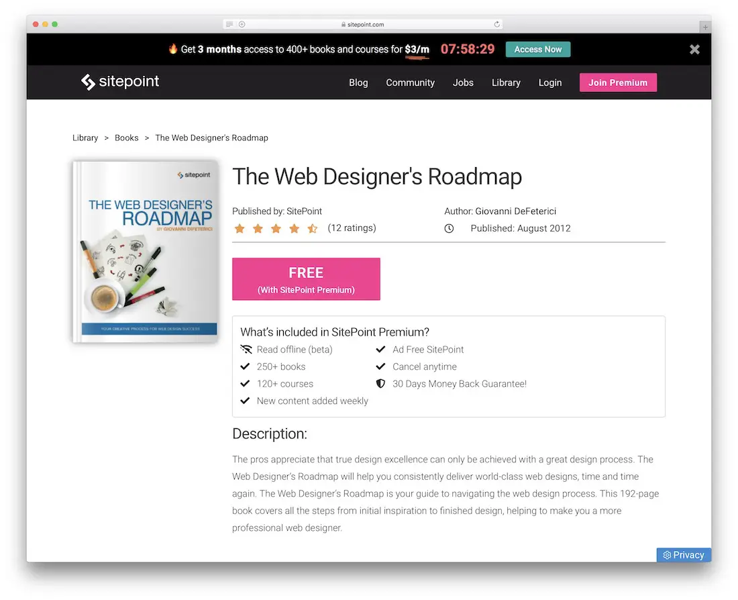Click the pink FREE With SitePoint Premium button
Image resolution: width=738 pixels, height=600 pixels.
point(306,279)
